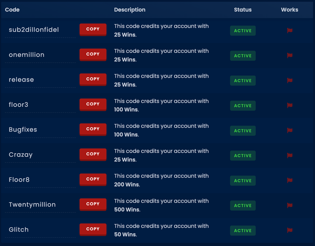This screenshot has height=246, width=315.
Task: Click sub2dillonfidel 25 Wins description
Action: coord(161,30)
